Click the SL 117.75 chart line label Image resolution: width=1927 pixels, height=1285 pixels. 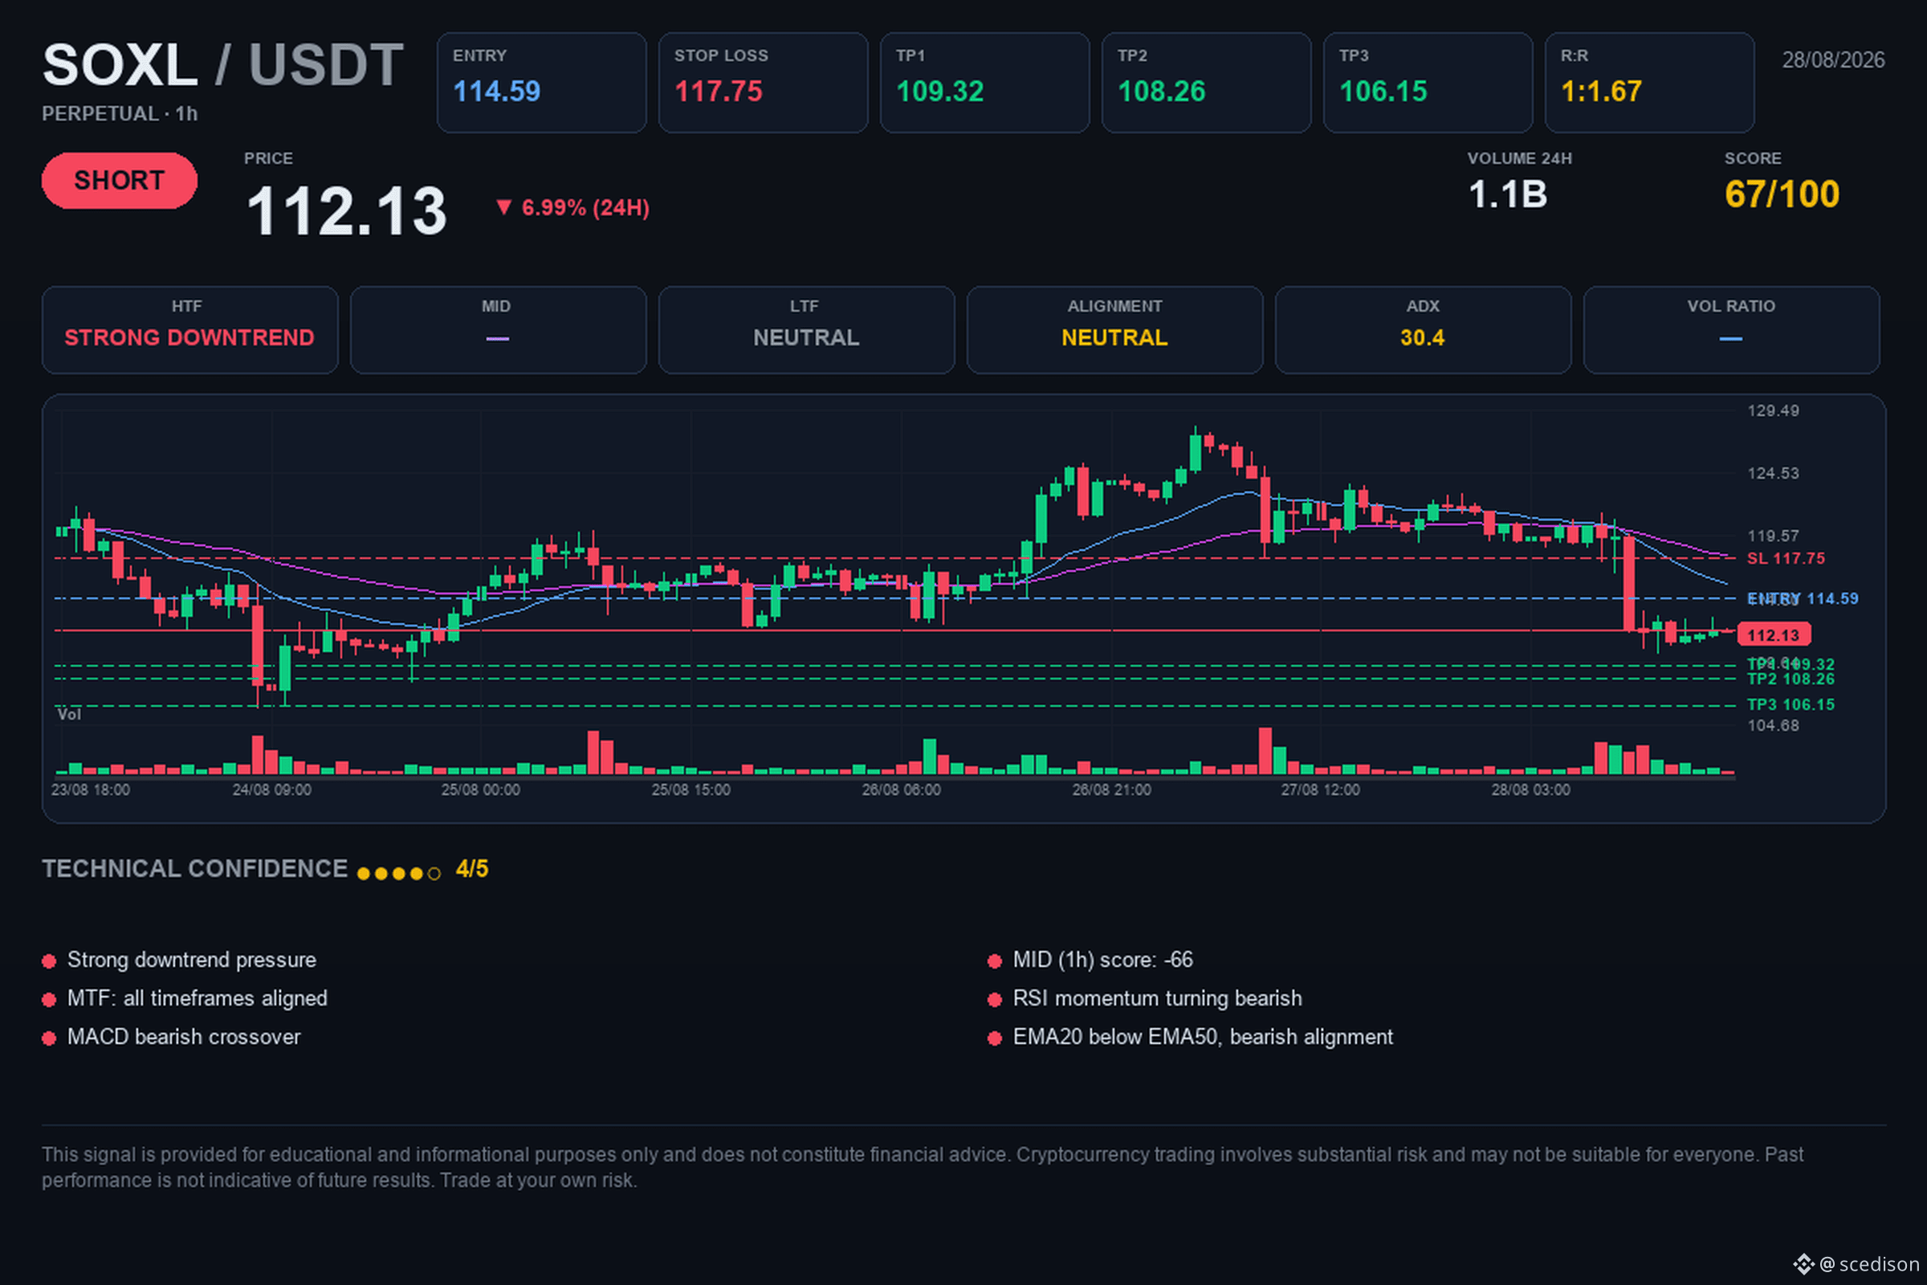[1786, 558]
